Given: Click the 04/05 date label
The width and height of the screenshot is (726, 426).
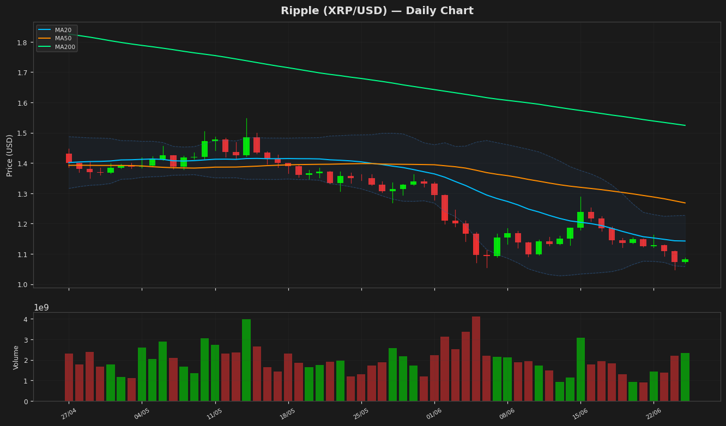Looking at the screenshot, I should click(x=142, y=413).
